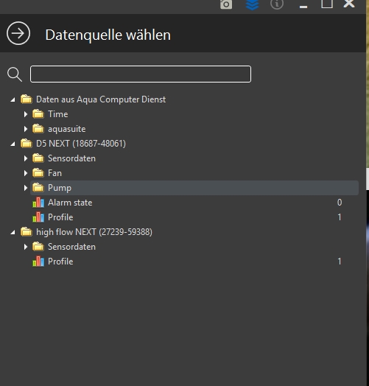Click the blue layers icon in title bar

(253, 4)
